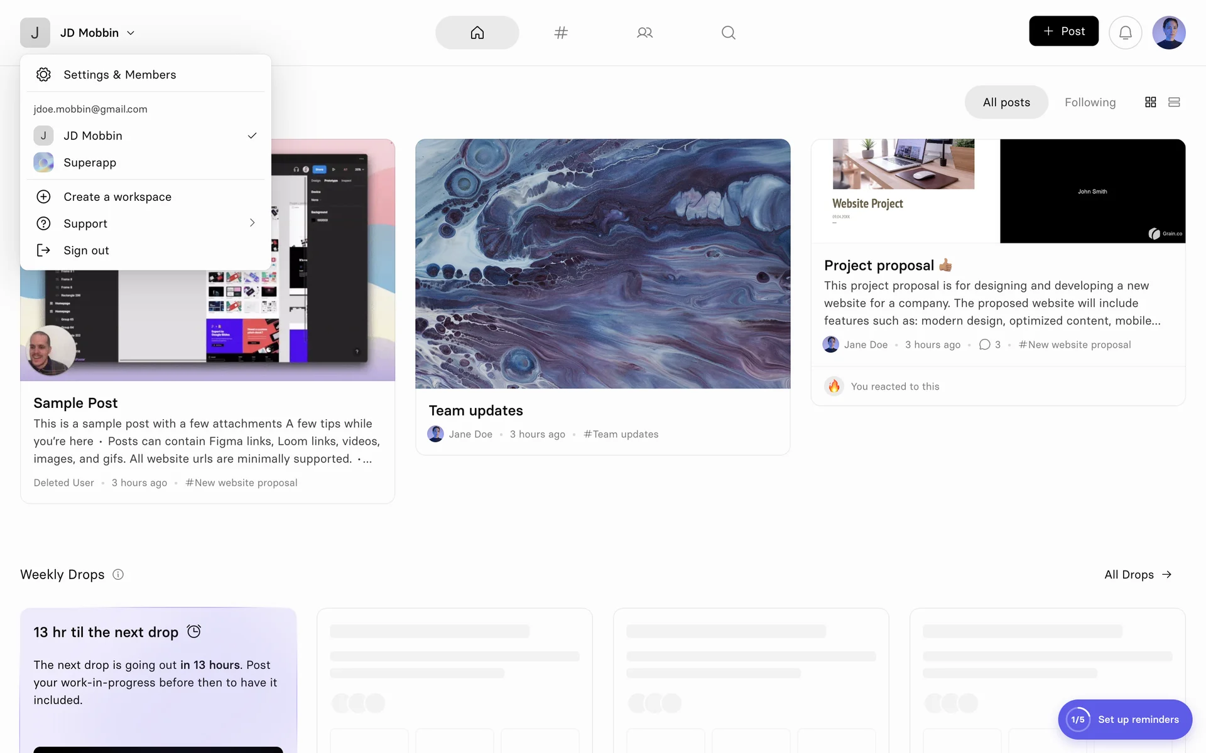Click the search magnifier icon
The width and height of the screenshot is (1206, 753).
[728, 33]
